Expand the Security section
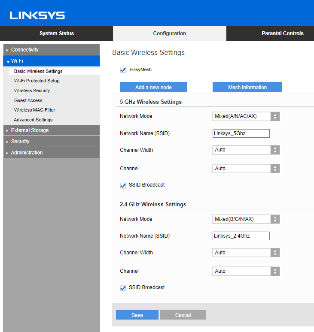The width and height of the screenshot is (314, 332). click(52, 142)
